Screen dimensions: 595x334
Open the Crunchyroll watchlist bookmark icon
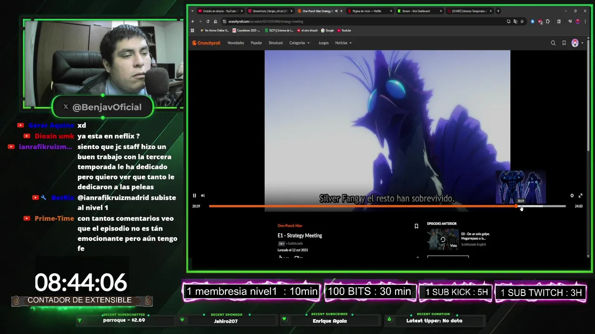point(564,43)
